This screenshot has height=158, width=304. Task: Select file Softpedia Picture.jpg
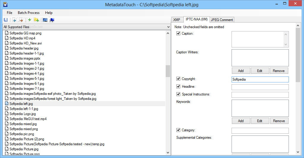click(x=24, y=149)
